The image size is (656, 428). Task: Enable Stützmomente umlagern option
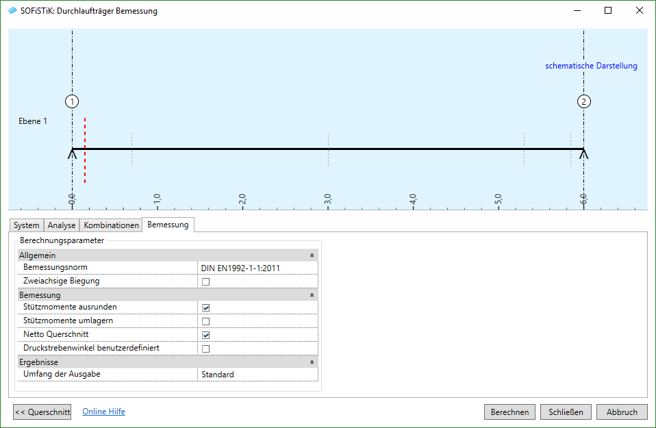coord(205,321)
